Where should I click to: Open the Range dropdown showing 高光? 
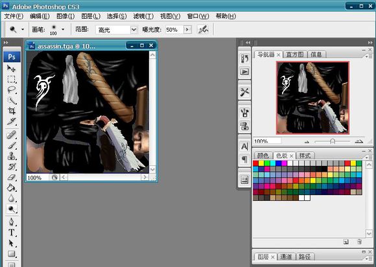point(116,30)
